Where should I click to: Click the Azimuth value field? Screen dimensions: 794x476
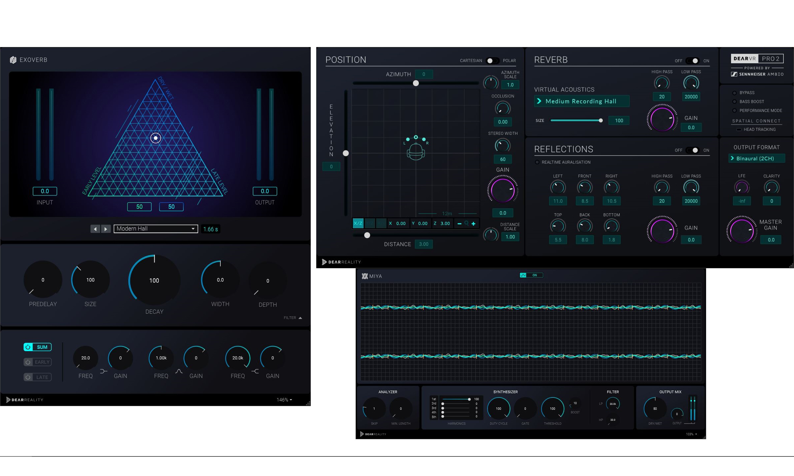pos(425,74)
